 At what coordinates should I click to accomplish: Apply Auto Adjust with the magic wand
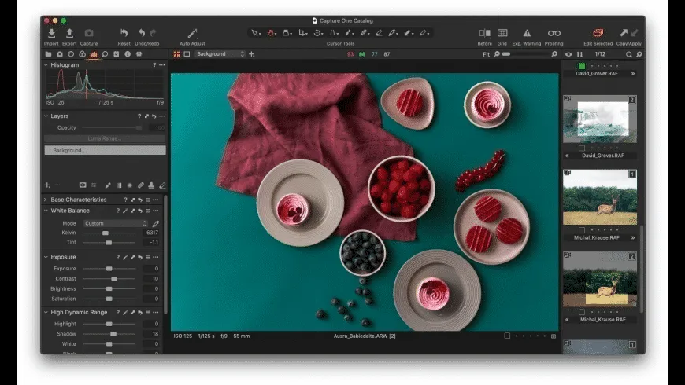click(192, 33)
